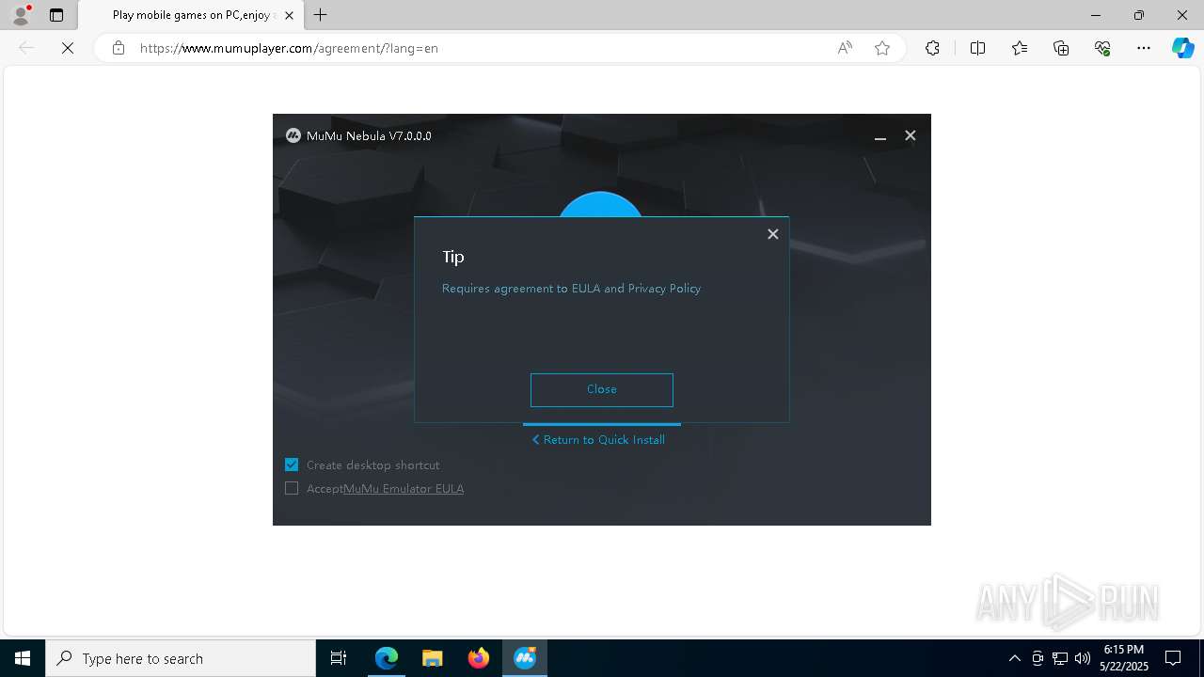Select MuMu installer taskbar icon
This screenshot has width=1204, height=677.
pos(525,658)
